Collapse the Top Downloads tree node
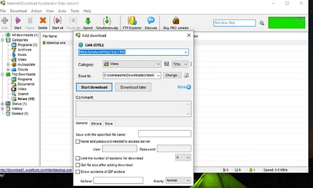 point(2,74)
